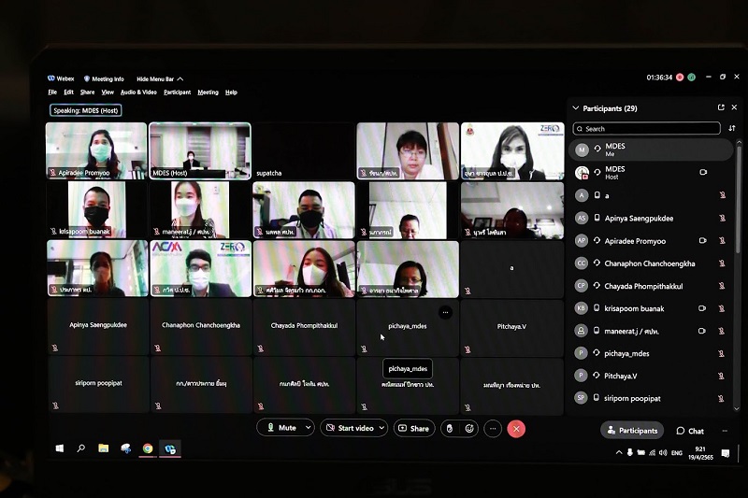Click the Meeting Info button
The height and width of the screenshot is (498, 748).
coord(104,78)
